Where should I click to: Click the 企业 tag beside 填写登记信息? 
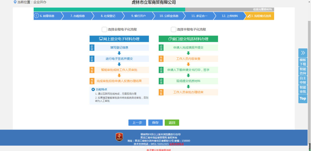click(x=92, y=48)
